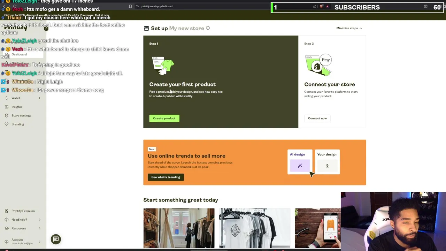Click the Account profile icon
446x251 pixels.
(6, 241)
